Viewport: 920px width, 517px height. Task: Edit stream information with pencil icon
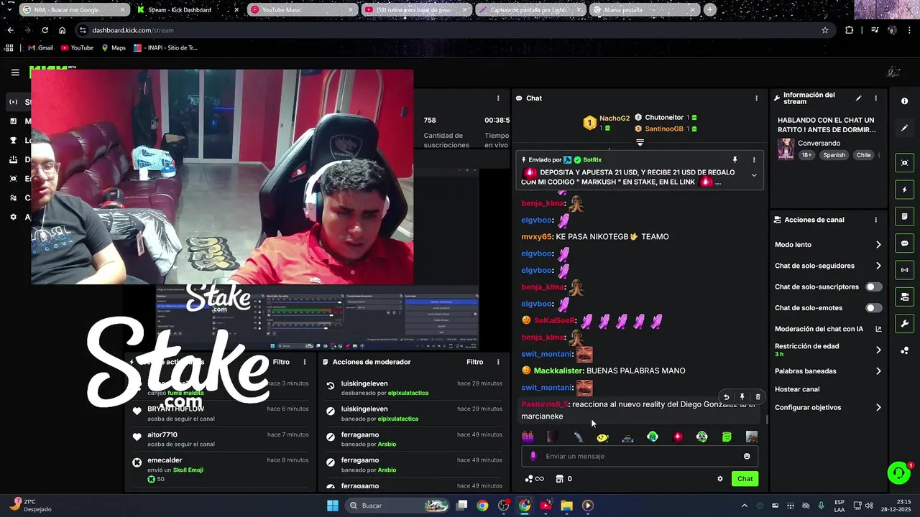click(x=858, y=98)
